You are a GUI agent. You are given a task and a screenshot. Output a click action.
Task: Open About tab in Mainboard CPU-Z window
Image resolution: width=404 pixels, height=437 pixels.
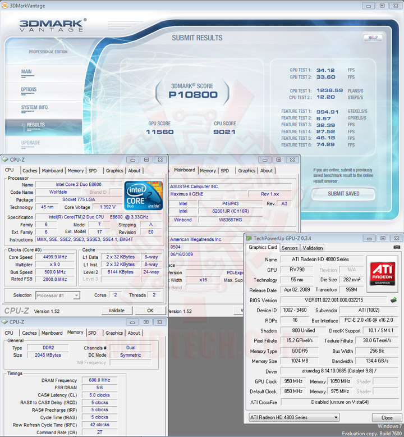click(267, 171)
